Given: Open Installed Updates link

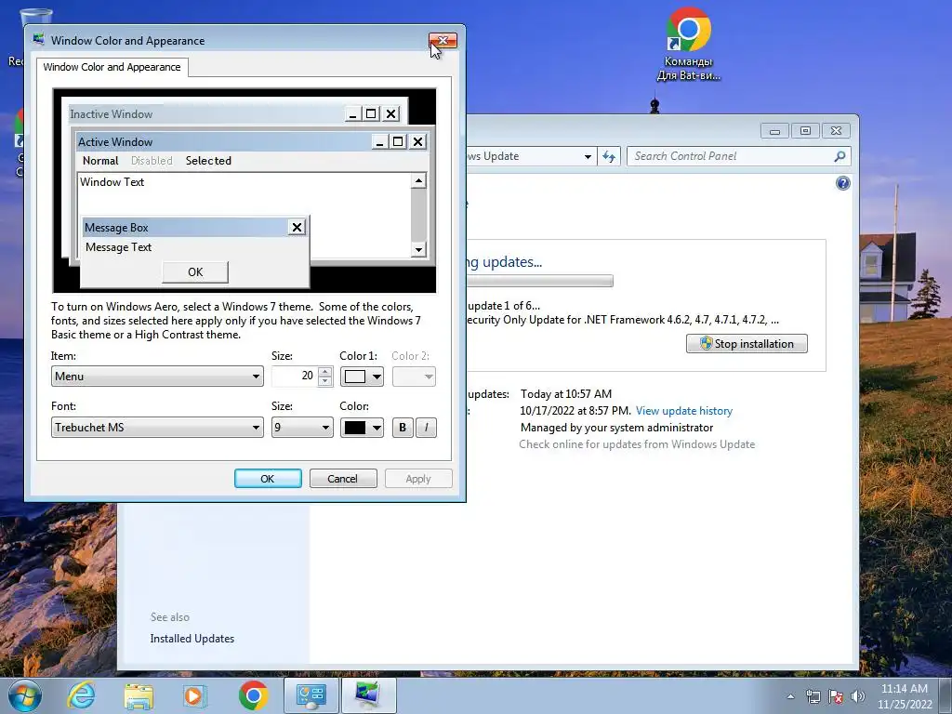Looking at the screenshot, I should (x=192, y=639).
